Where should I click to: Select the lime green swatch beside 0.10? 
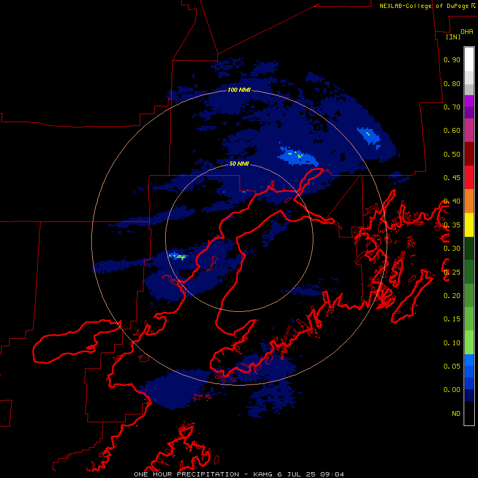[469, 343]
